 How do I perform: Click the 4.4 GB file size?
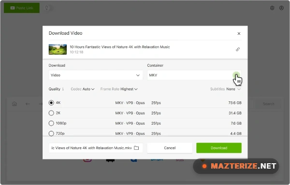coord(236,133)
